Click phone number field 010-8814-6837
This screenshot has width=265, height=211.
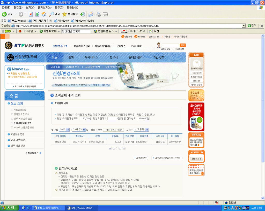tap(114, 130)
